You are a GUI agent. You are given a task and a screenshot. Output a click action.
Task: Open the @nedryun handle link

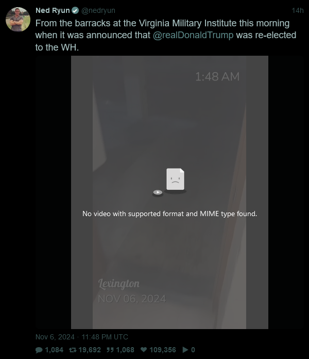click(x=98, y=10)
